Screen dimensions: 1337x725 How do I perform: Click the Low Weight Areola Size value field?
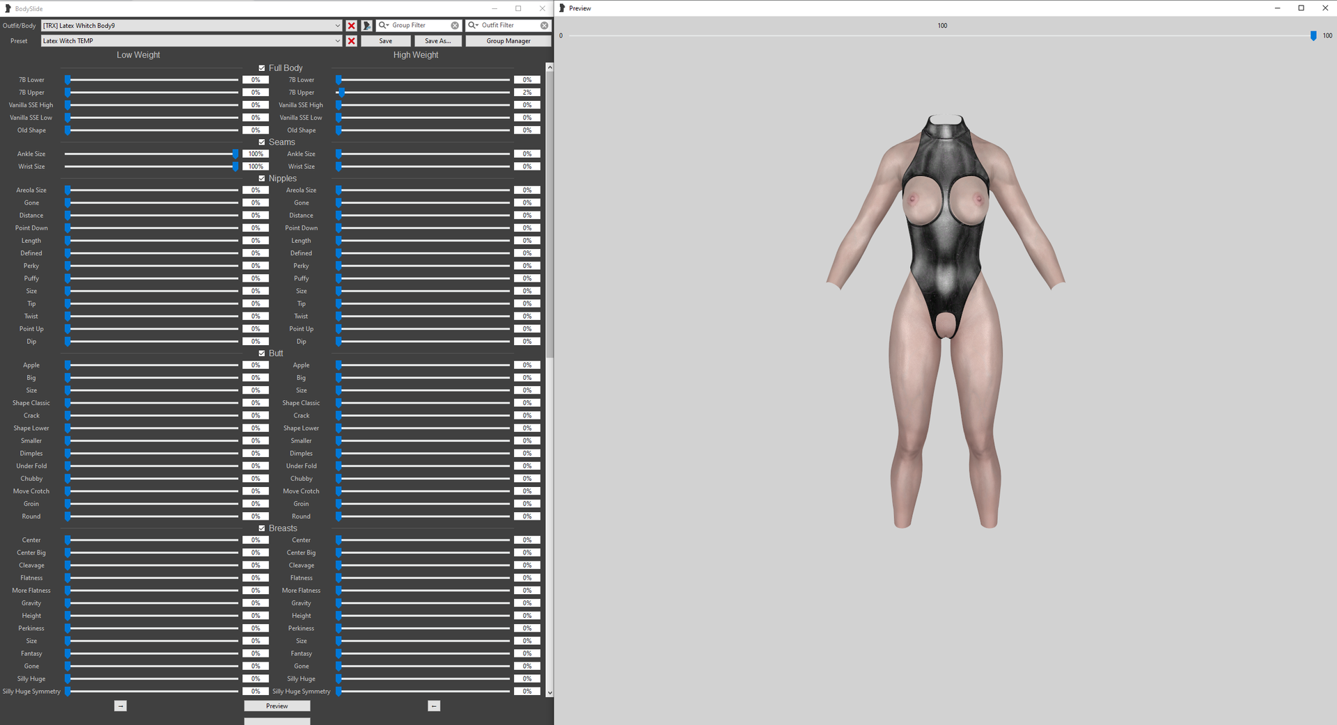point(256,190)
